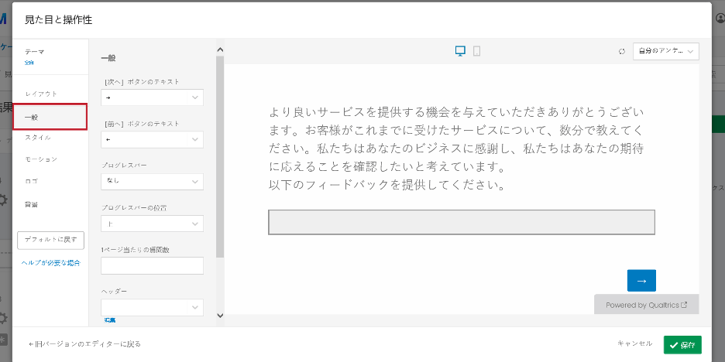
Task: Click the green 保存 button
Action: point(682,345)
